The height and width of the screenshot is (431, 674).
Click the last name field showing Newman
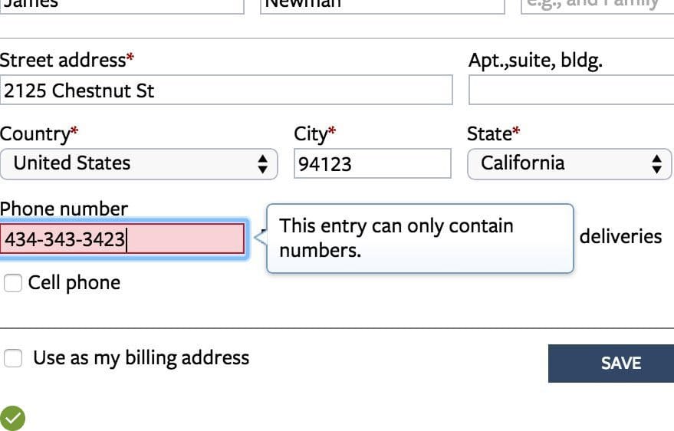382,5
